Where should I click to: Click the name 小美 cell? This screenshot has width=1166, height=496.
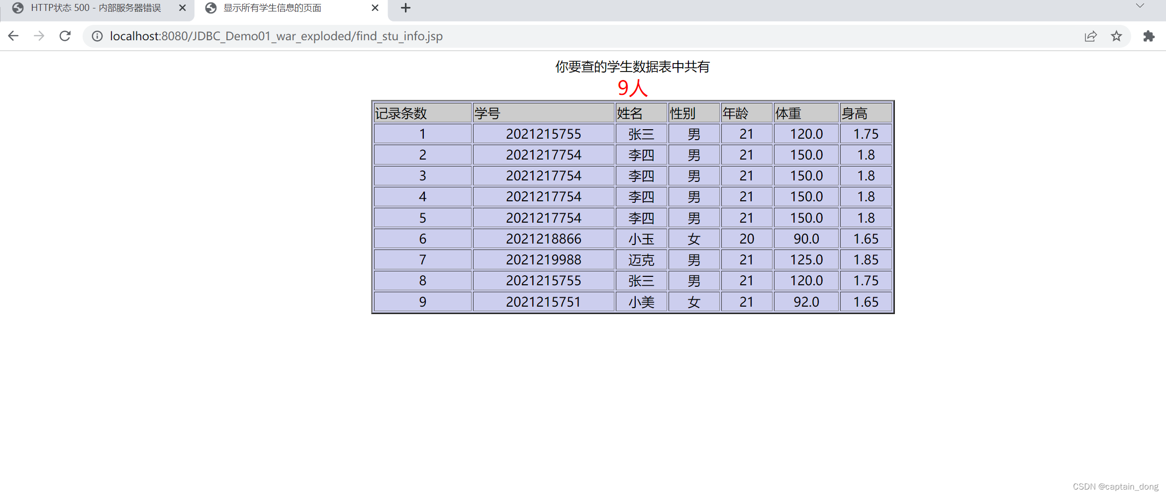pyautogui.click(x=641, y=302)
